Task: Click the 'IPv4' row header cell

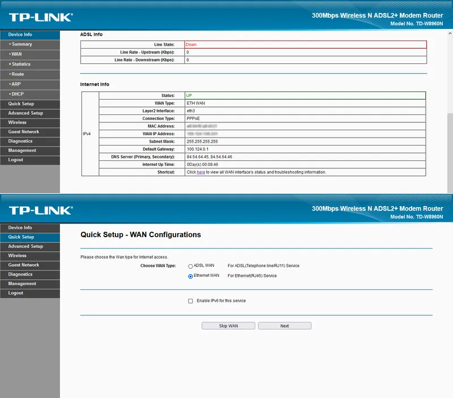Action: coord(90,134)
